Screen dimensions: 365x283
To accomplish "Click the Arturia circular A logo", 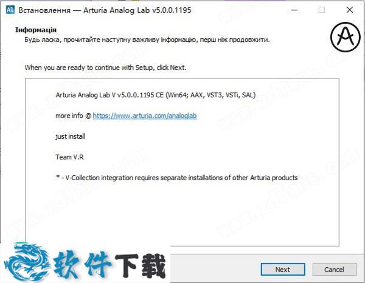I will coord(346,37).
